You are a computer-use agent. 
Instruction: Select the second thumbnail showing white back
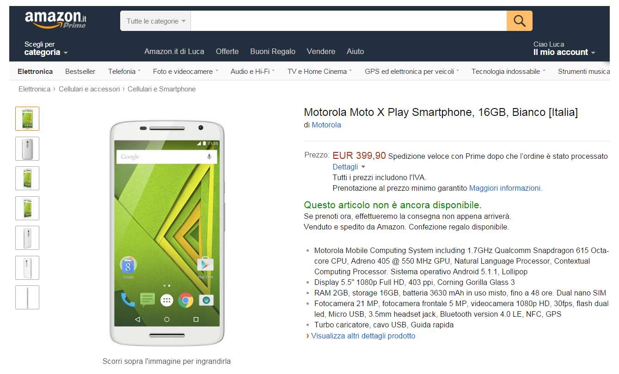click(x=27, y=149)
